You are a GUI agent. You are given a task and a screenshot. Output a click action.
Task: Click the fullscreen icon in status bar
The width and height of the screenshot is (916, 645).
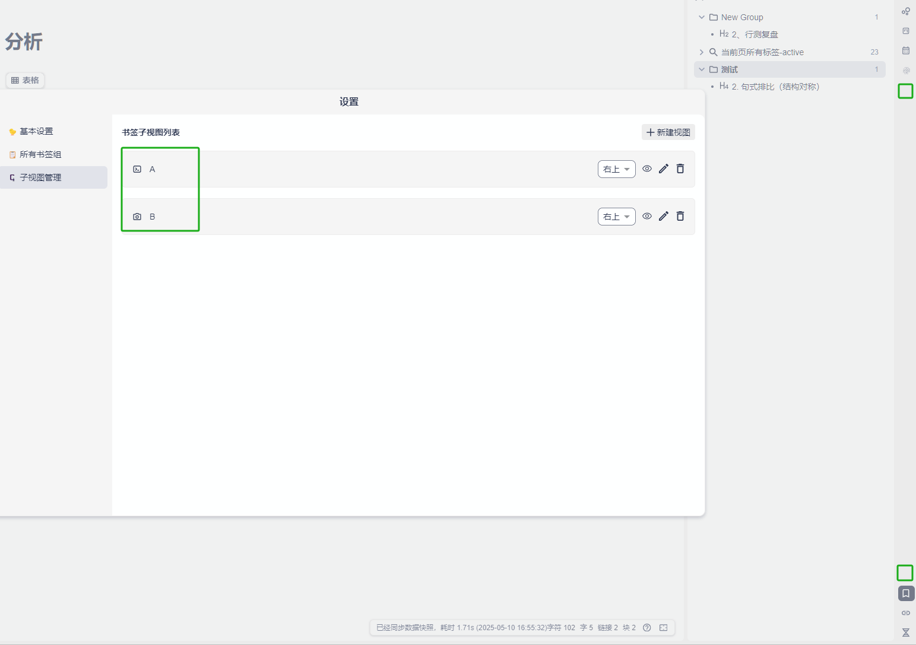664,628
